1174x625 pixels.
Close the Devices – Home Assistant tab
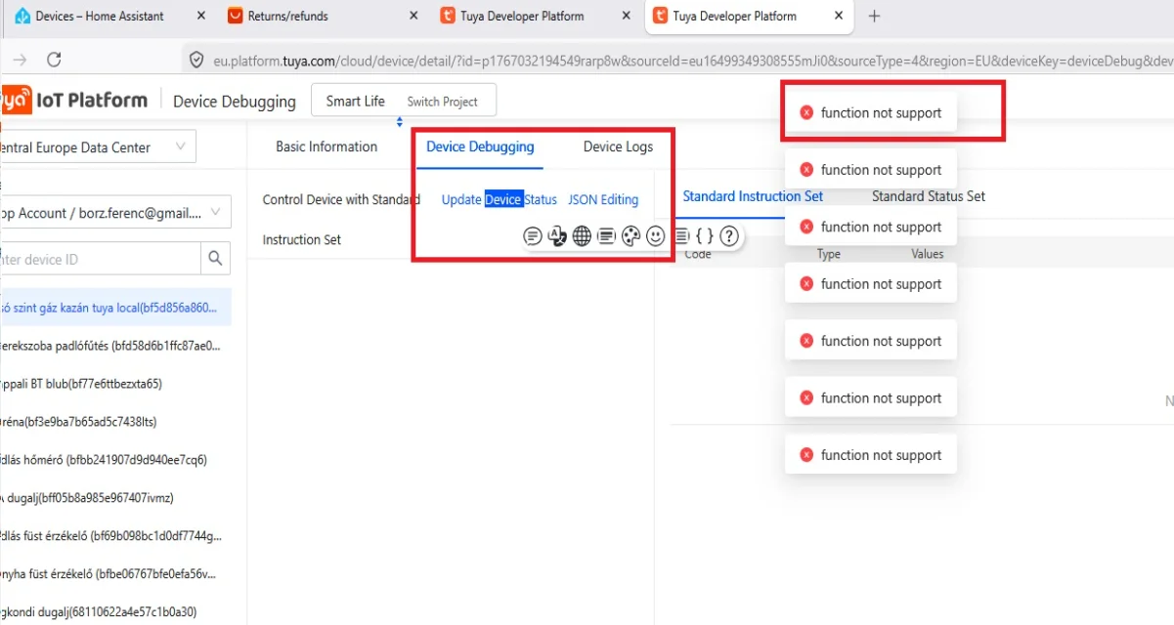click(x=201, y=16)
